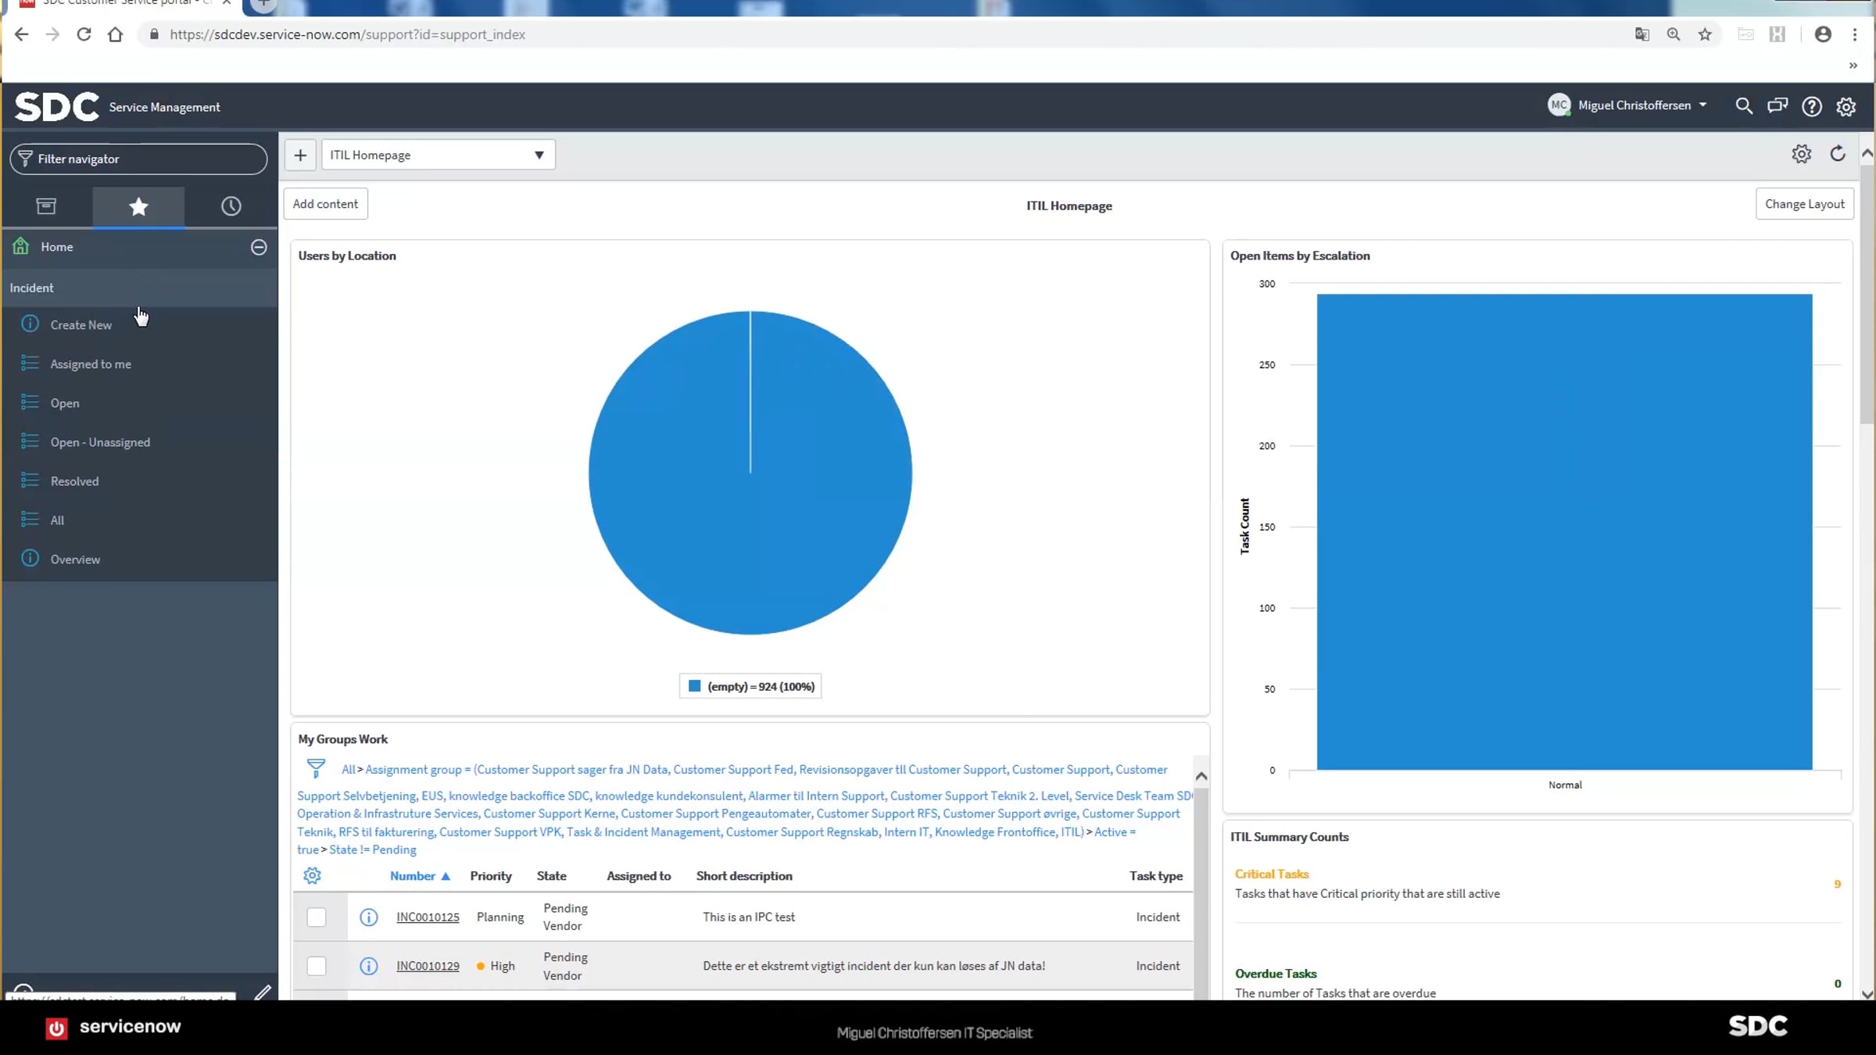Check the checkbox for row INC0010129
The width and height of the screenshot is (1876, 1055).
click(x=317, y=966)
